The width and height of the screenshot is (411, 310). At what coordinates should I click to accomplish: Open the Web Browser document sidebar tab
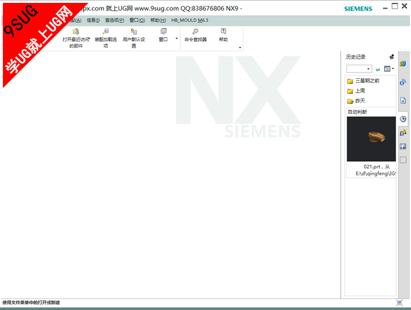pyautogui.click(x=403, y=100)
